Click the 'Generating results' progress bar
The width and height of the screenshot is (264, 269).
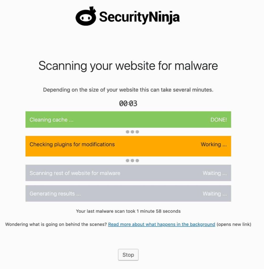coord(128,194)
